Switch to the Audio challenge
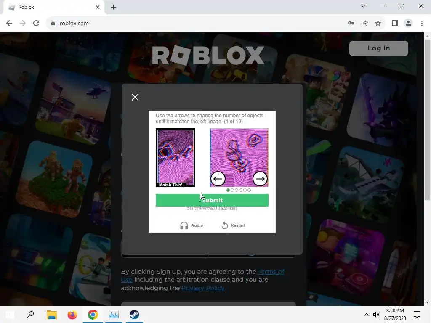431x323 pixels. click(x=192, y=225)
